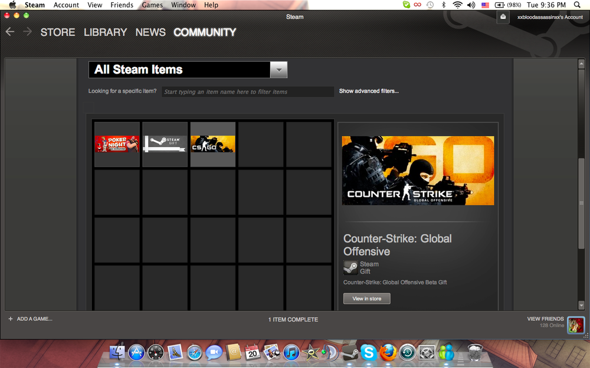Open the View menu
The width and height of the screenshot is (590, 368).
coord(95,5)
